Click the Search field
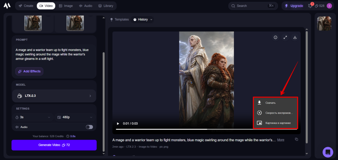This screenshot has height=160, width=338. [253, 6]
